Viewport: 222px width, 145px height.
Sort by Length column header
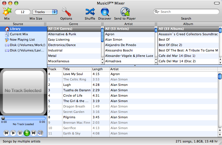tap(101, 69)
